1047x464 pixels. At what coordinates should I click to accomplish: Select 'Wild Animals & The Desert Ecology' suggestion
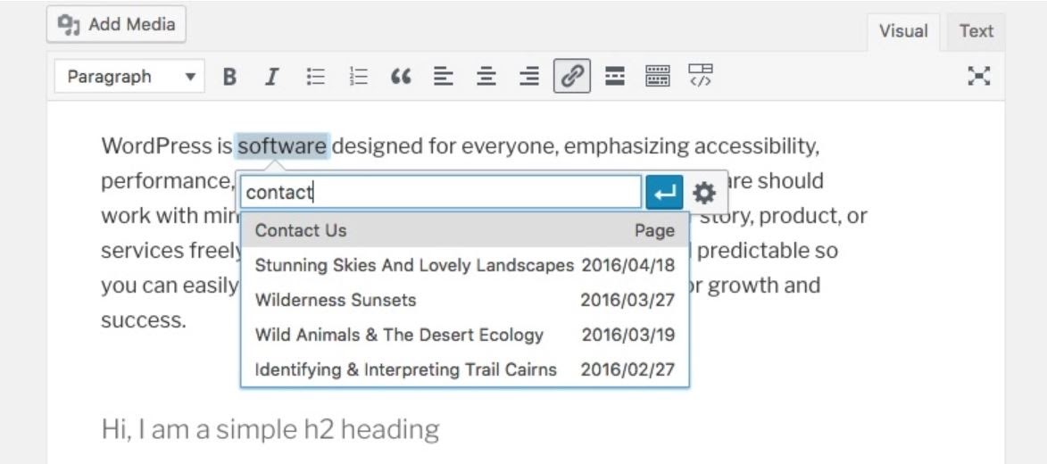coord(465,335)
